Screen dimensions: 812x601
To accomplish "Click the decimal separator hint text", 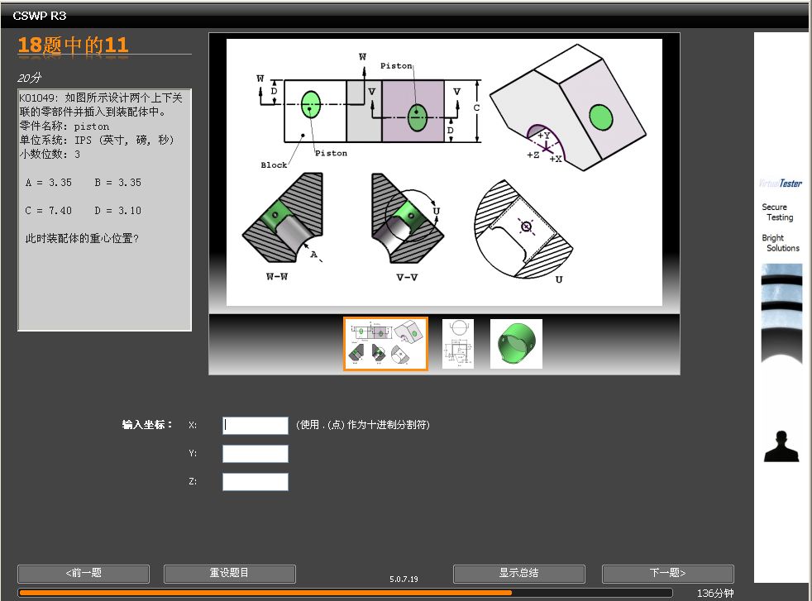I will click(x=363, y=425).
